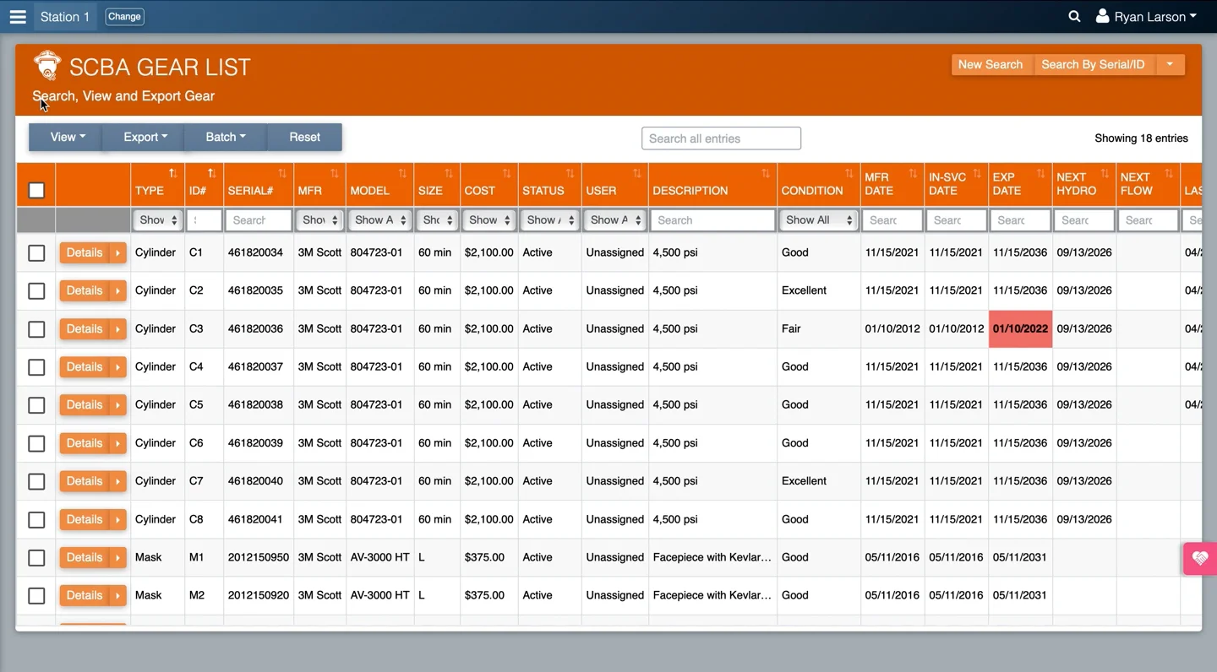Open the STATUS filter dropdown
The width and height of the screenshot is (1217, 672).
[550, 220]
